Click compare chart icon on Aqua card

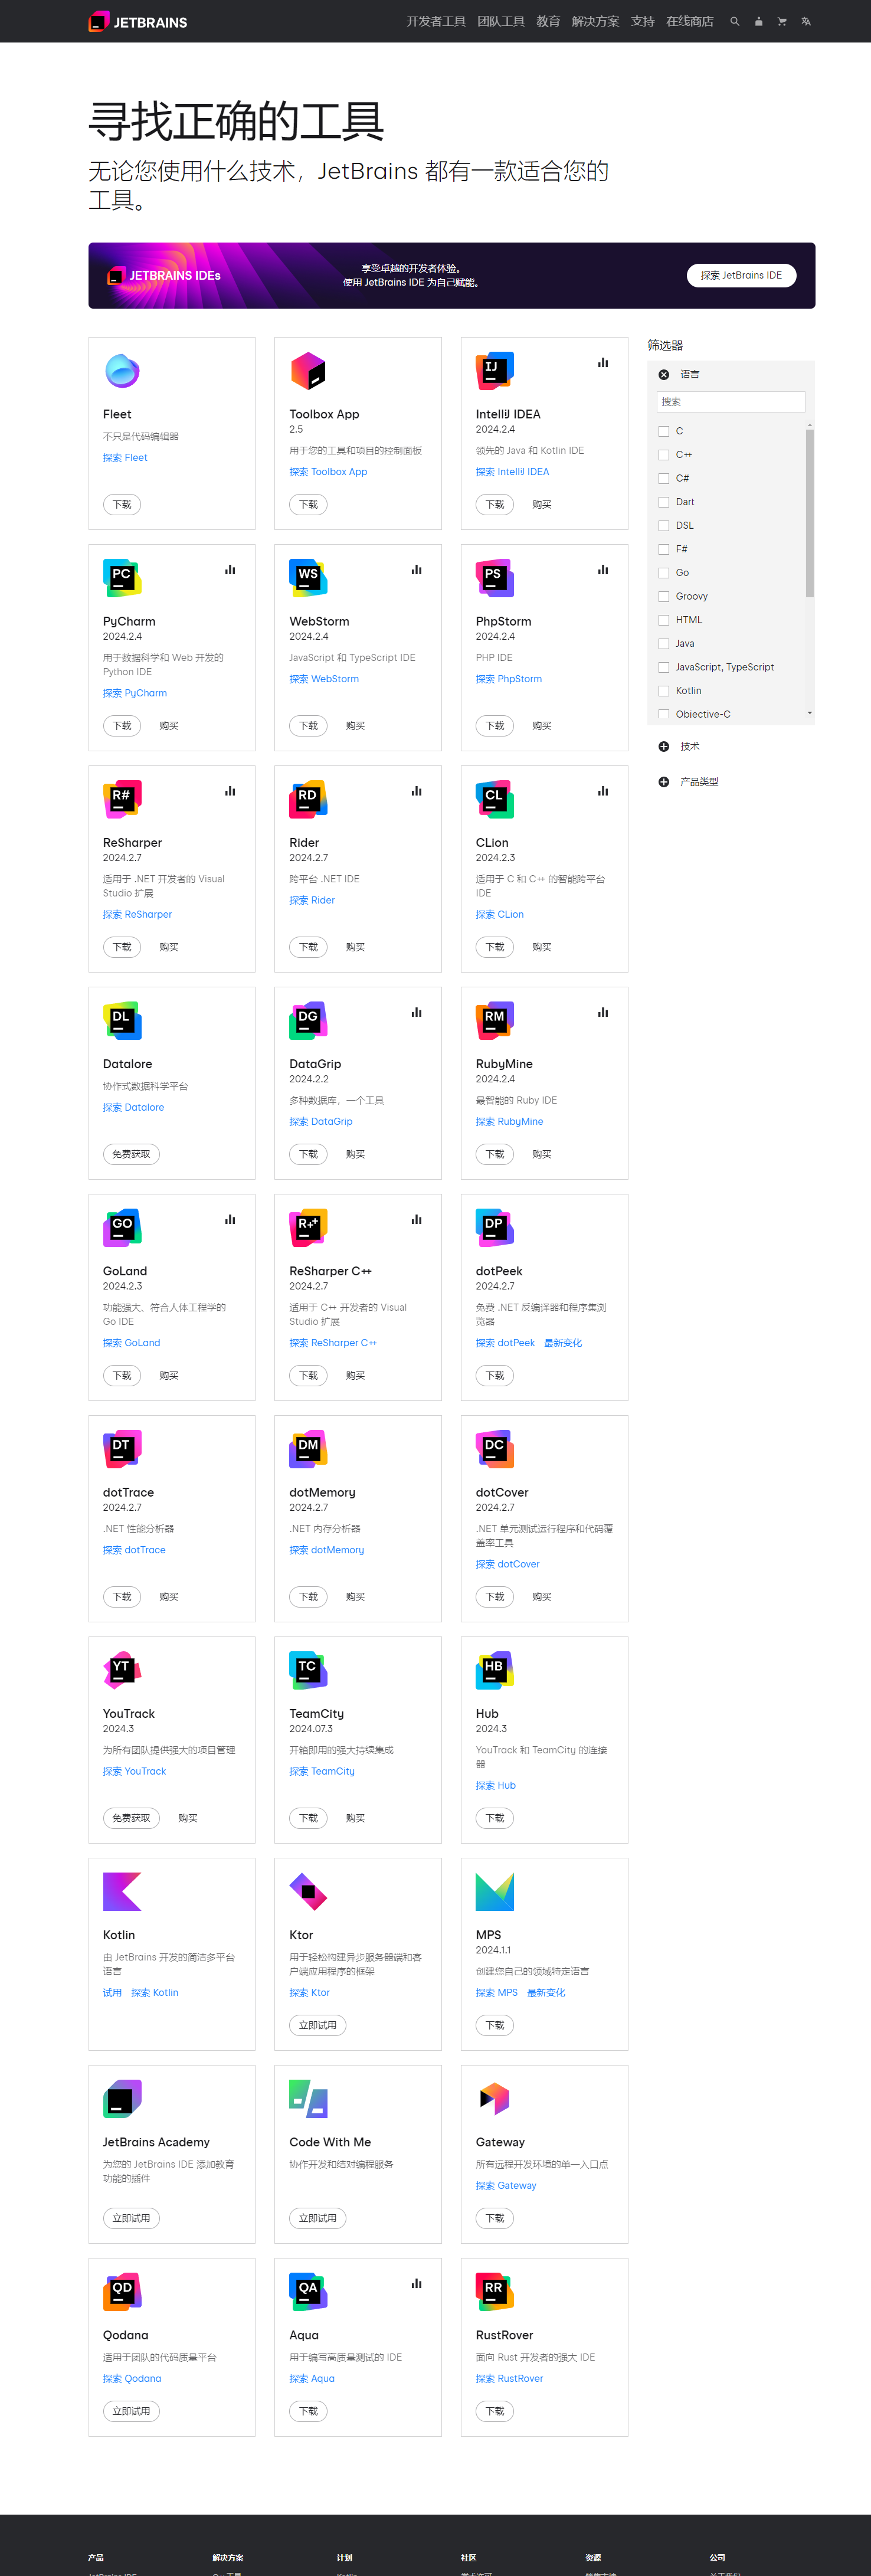417,2283
